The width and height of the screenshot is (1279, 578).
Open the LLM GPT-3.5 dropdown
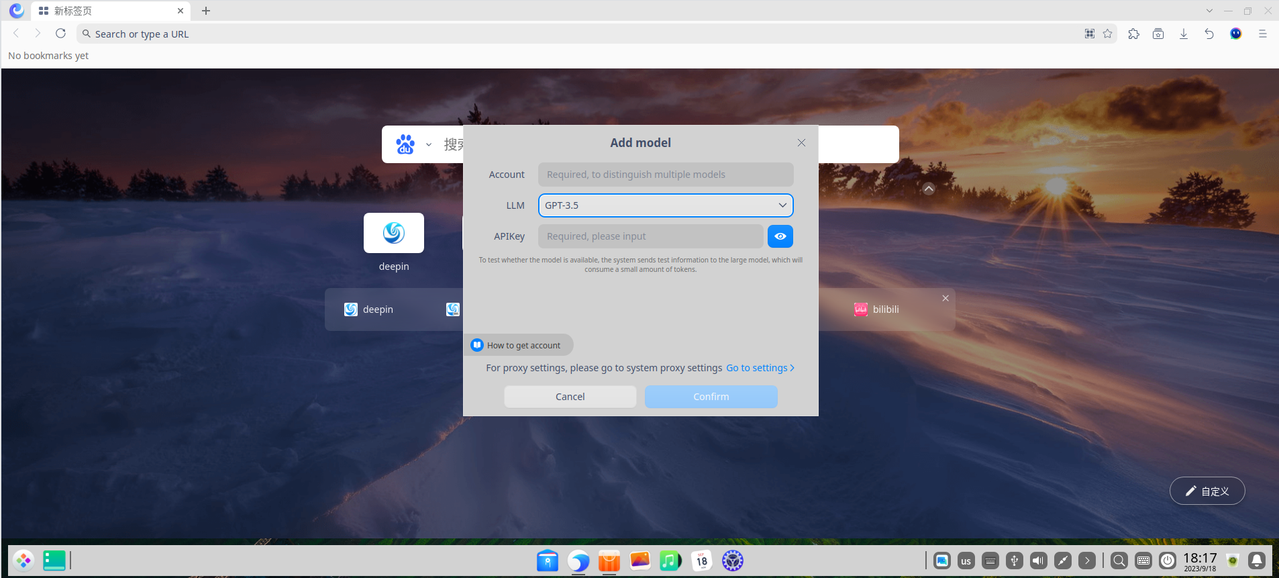(x=666, y=205)
